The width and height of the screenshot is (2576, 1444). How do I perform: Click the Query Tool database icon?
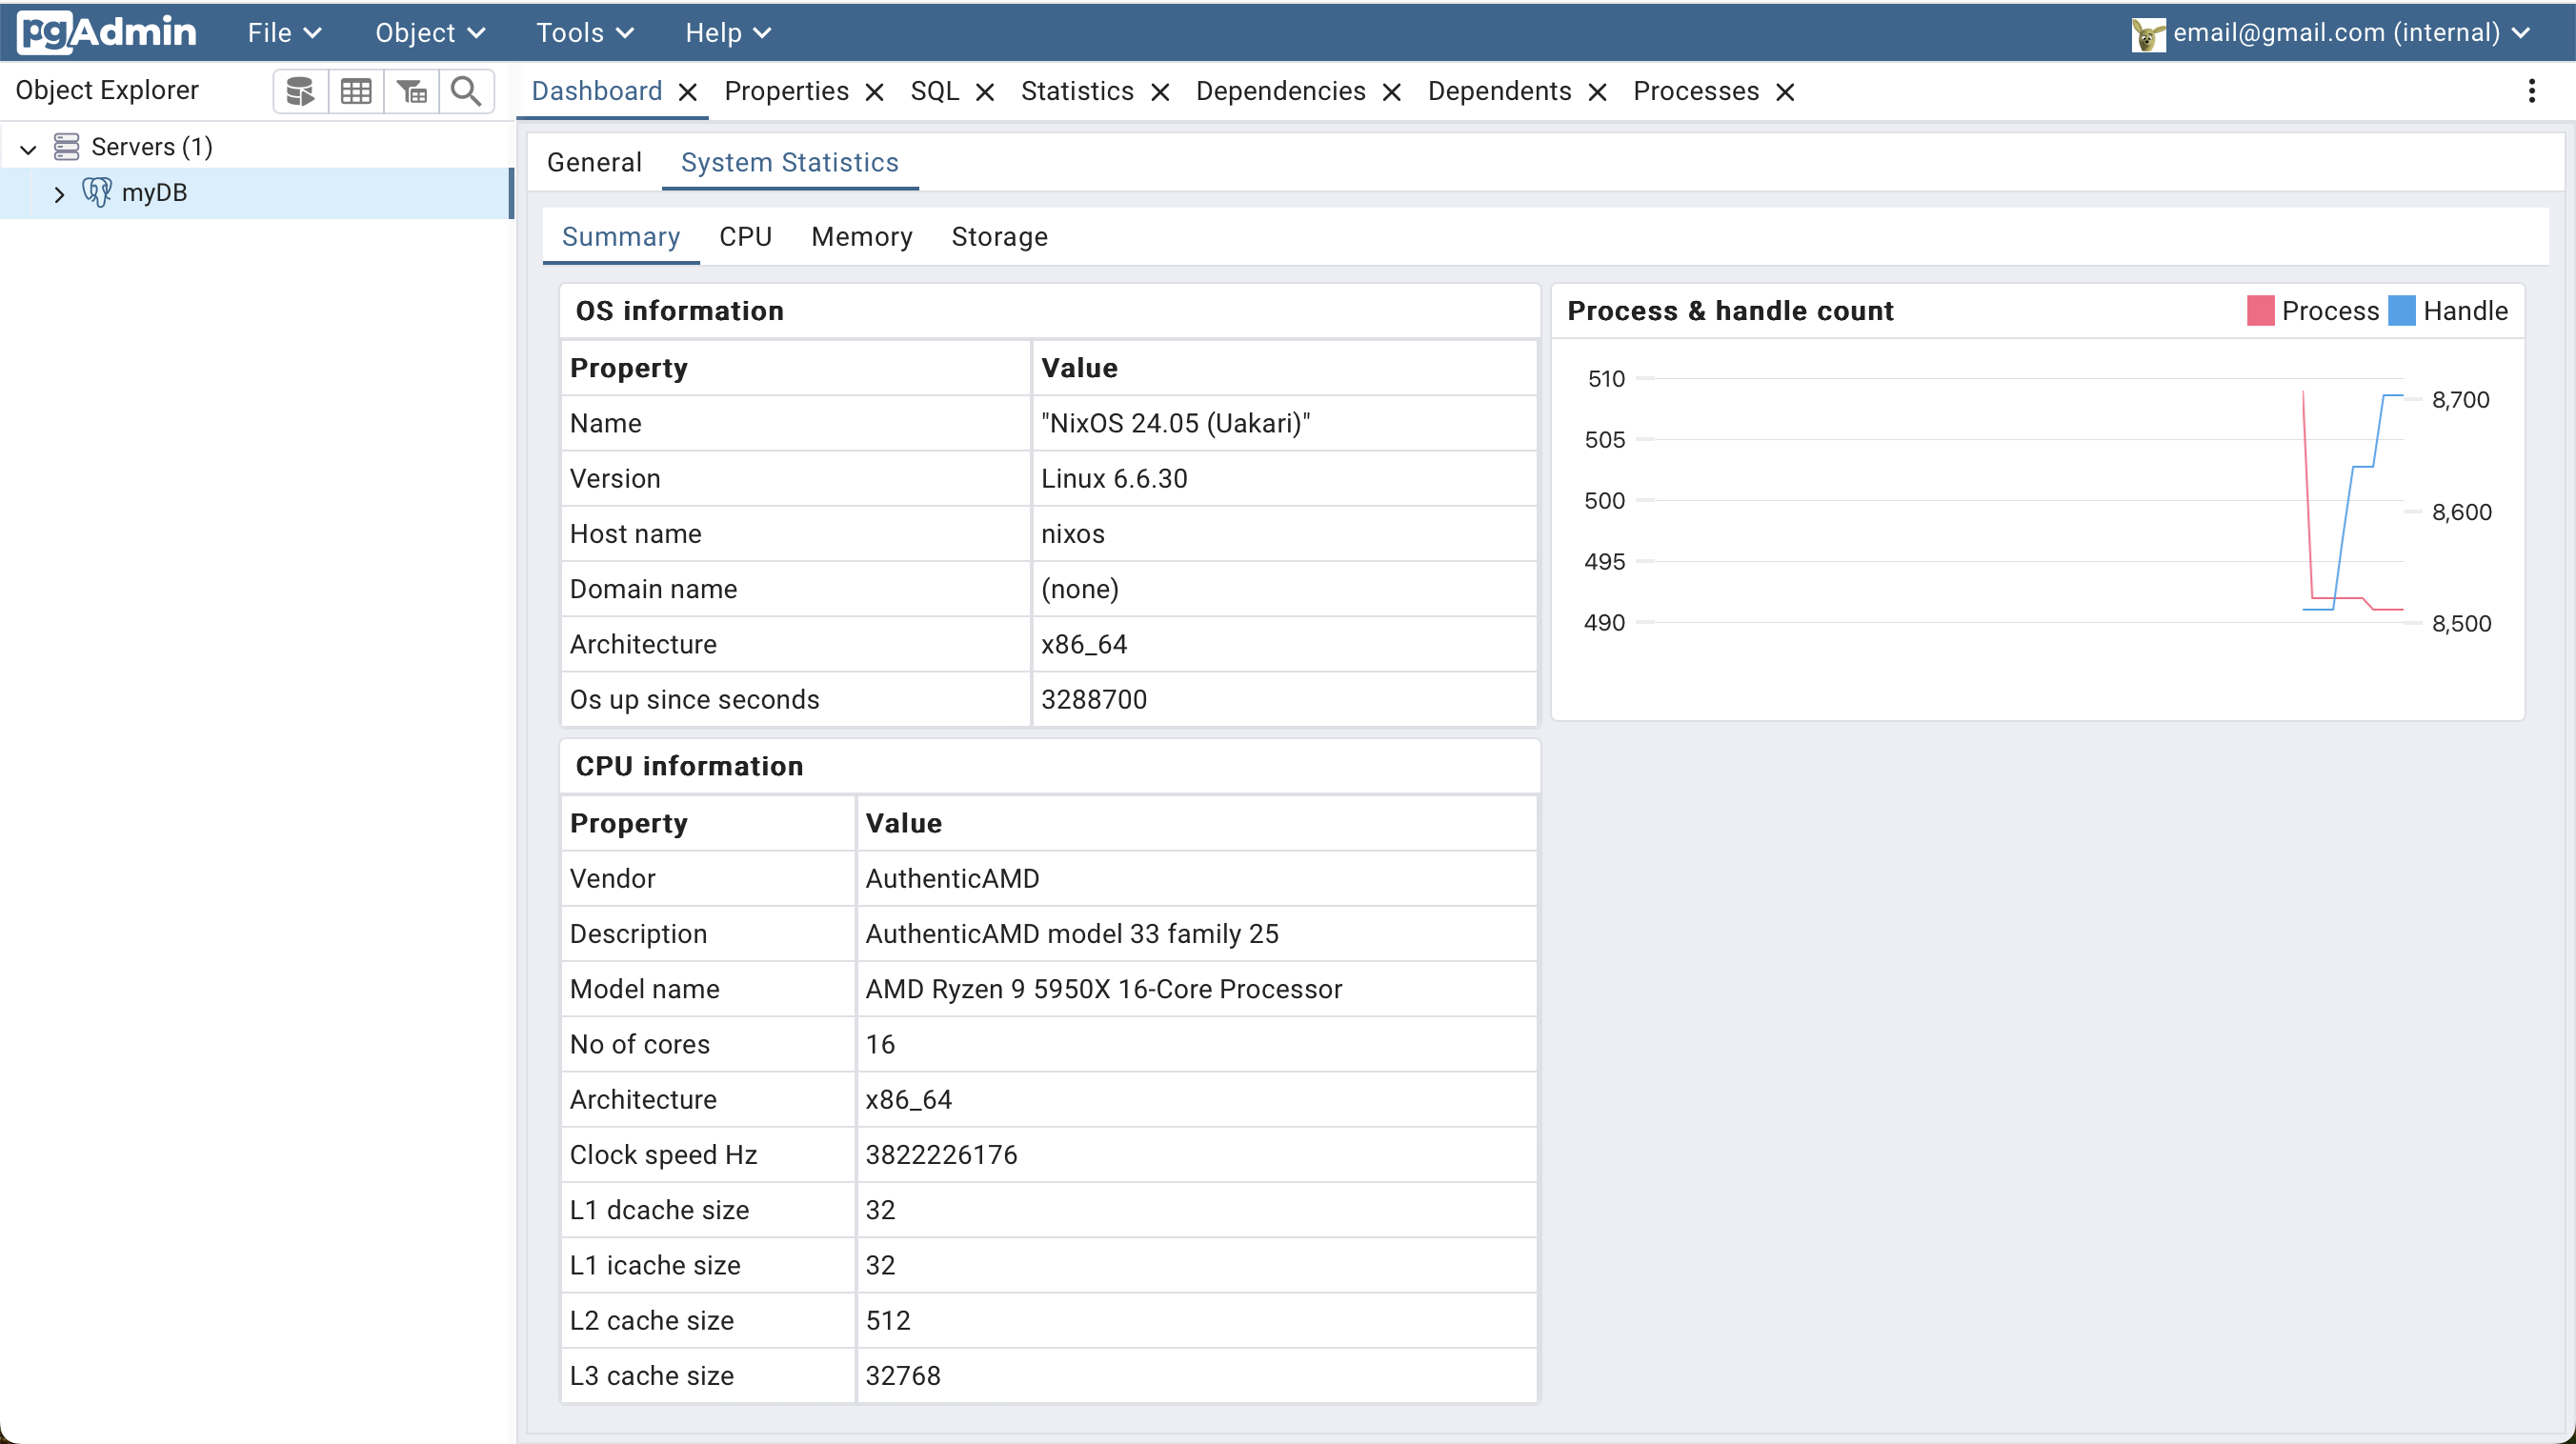click(300, 91)
